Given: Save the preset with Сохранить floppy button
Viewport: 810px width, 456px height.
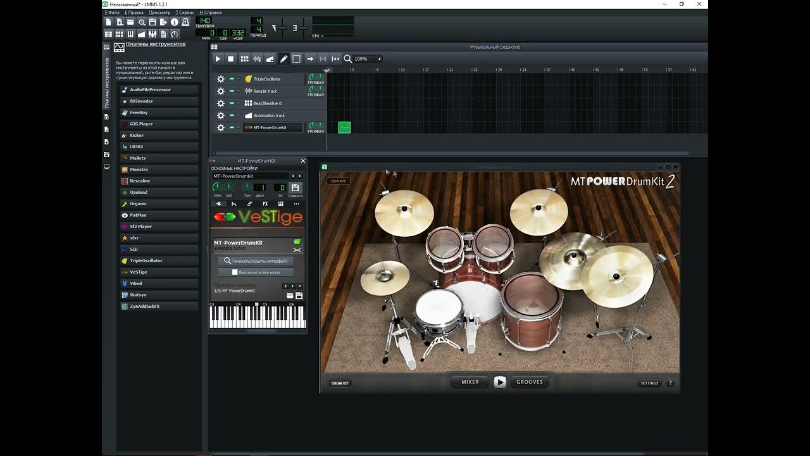Looking at the screenshot, I should (x=295, y=189).
